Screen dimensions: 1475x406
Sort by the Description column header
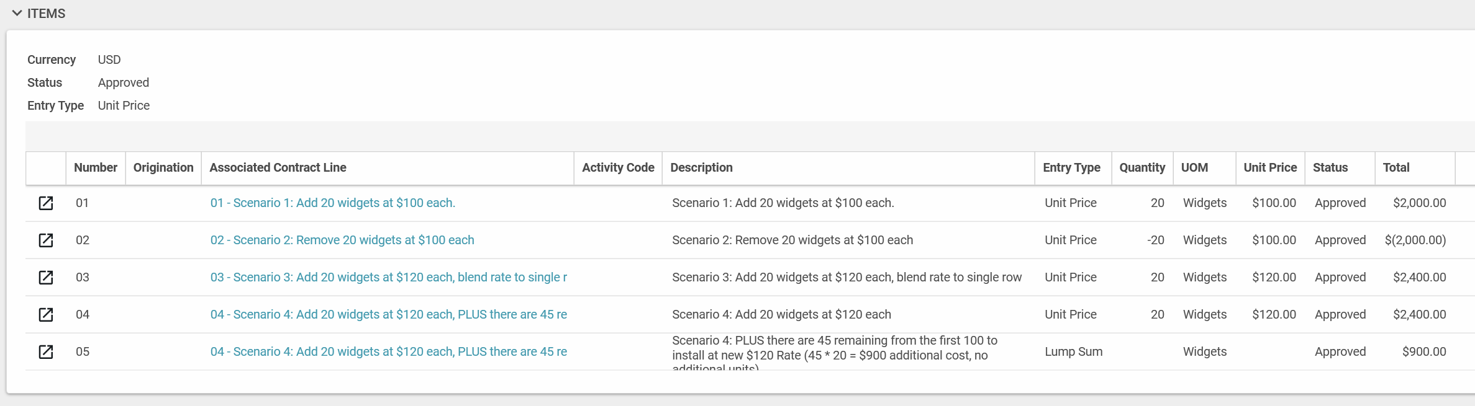click(x=701, y=168)
